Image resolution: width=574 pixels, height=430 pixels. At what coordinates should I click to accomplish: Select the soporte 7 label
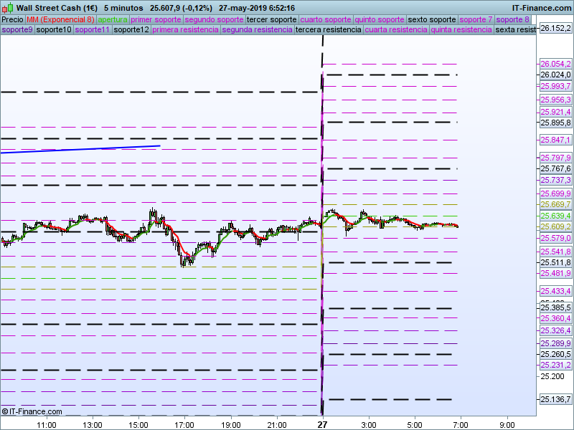476,19
